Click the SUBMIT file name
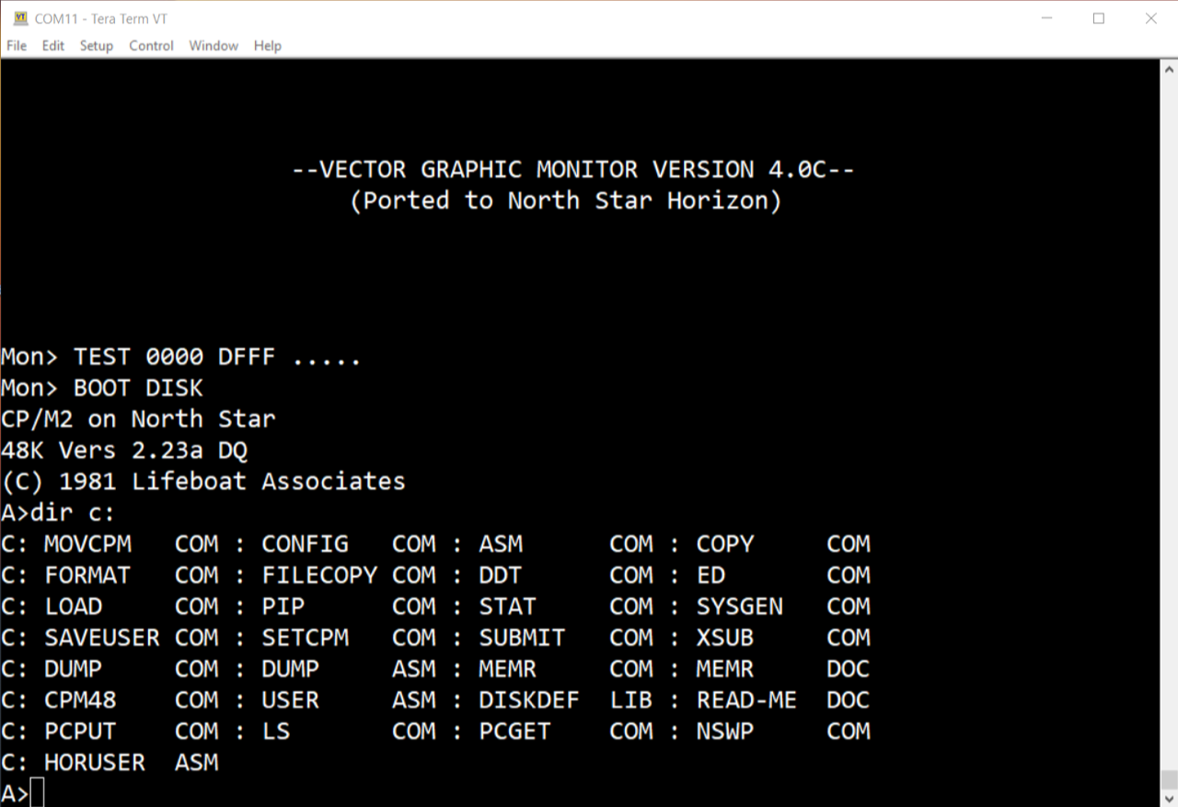This screenshot has width=1178, height=807. (x=522, y=639)
